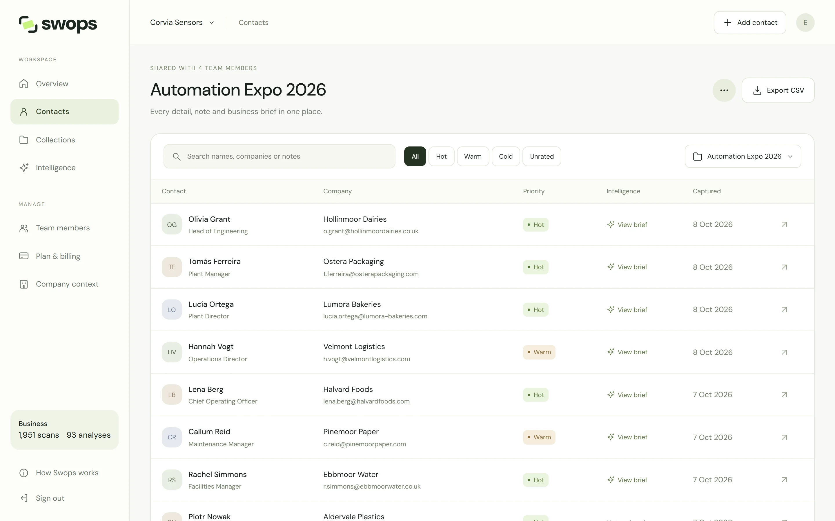Open Olivia Grant's contact arrow icon

point(784,224)
